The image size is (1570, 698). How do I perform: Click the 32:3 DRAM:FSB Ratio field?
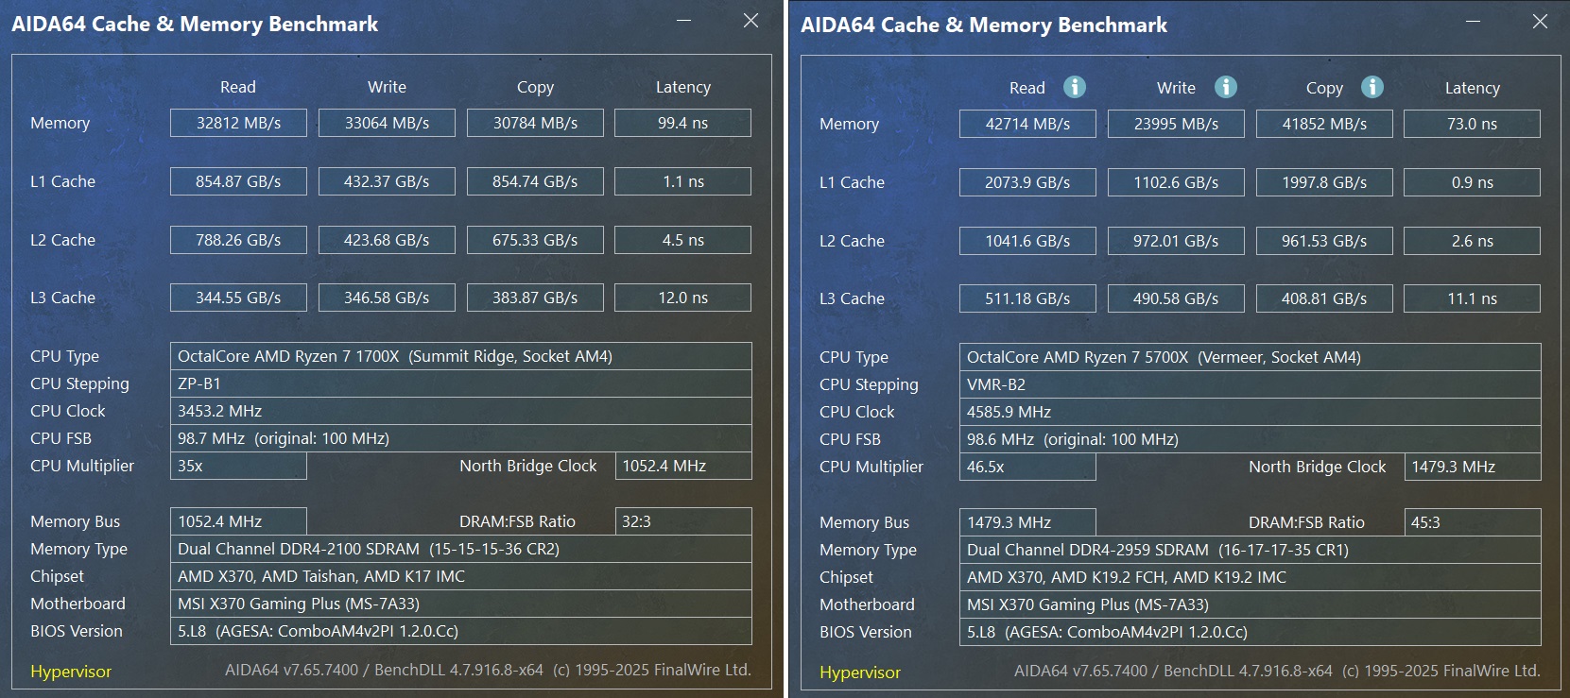coord(683,521)
